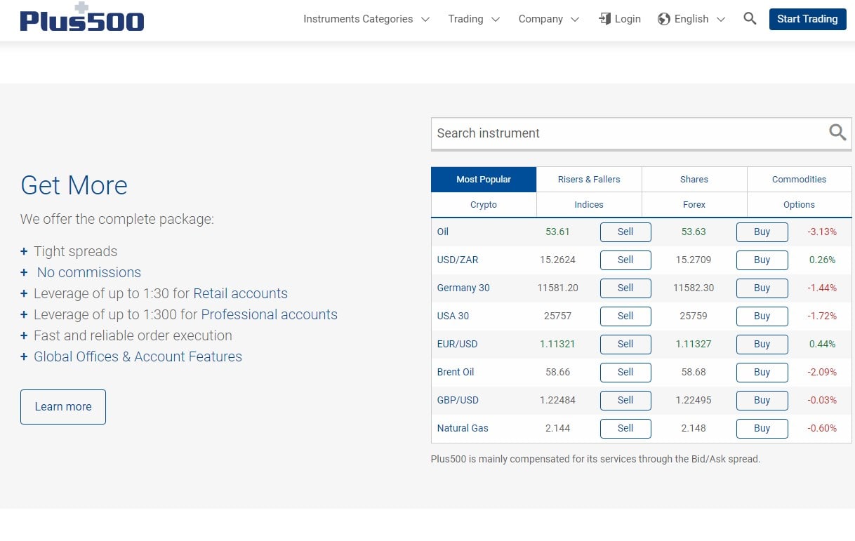Select the Indices tab

tap(589, 205)
